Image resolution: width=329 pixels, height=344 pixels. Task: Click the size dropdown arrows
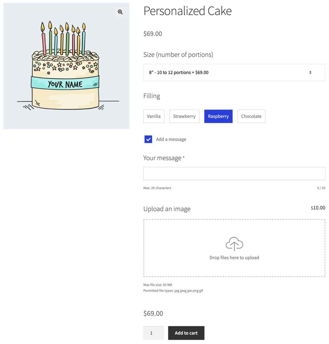(310, 73)
